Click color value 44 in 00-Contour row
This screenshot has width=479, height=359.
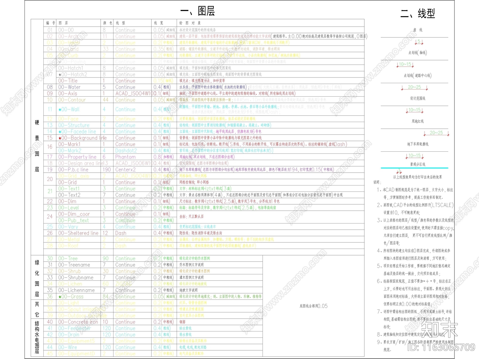click(105, 100)
